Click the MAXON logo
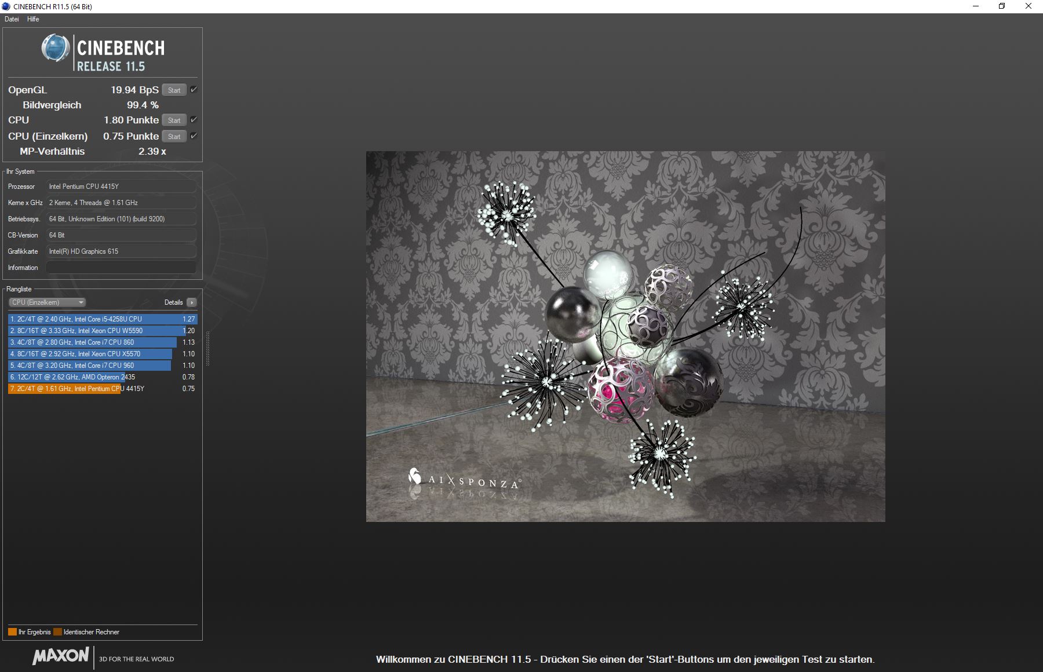This screenshot has width=1043, height=672. tap(61, 656)
